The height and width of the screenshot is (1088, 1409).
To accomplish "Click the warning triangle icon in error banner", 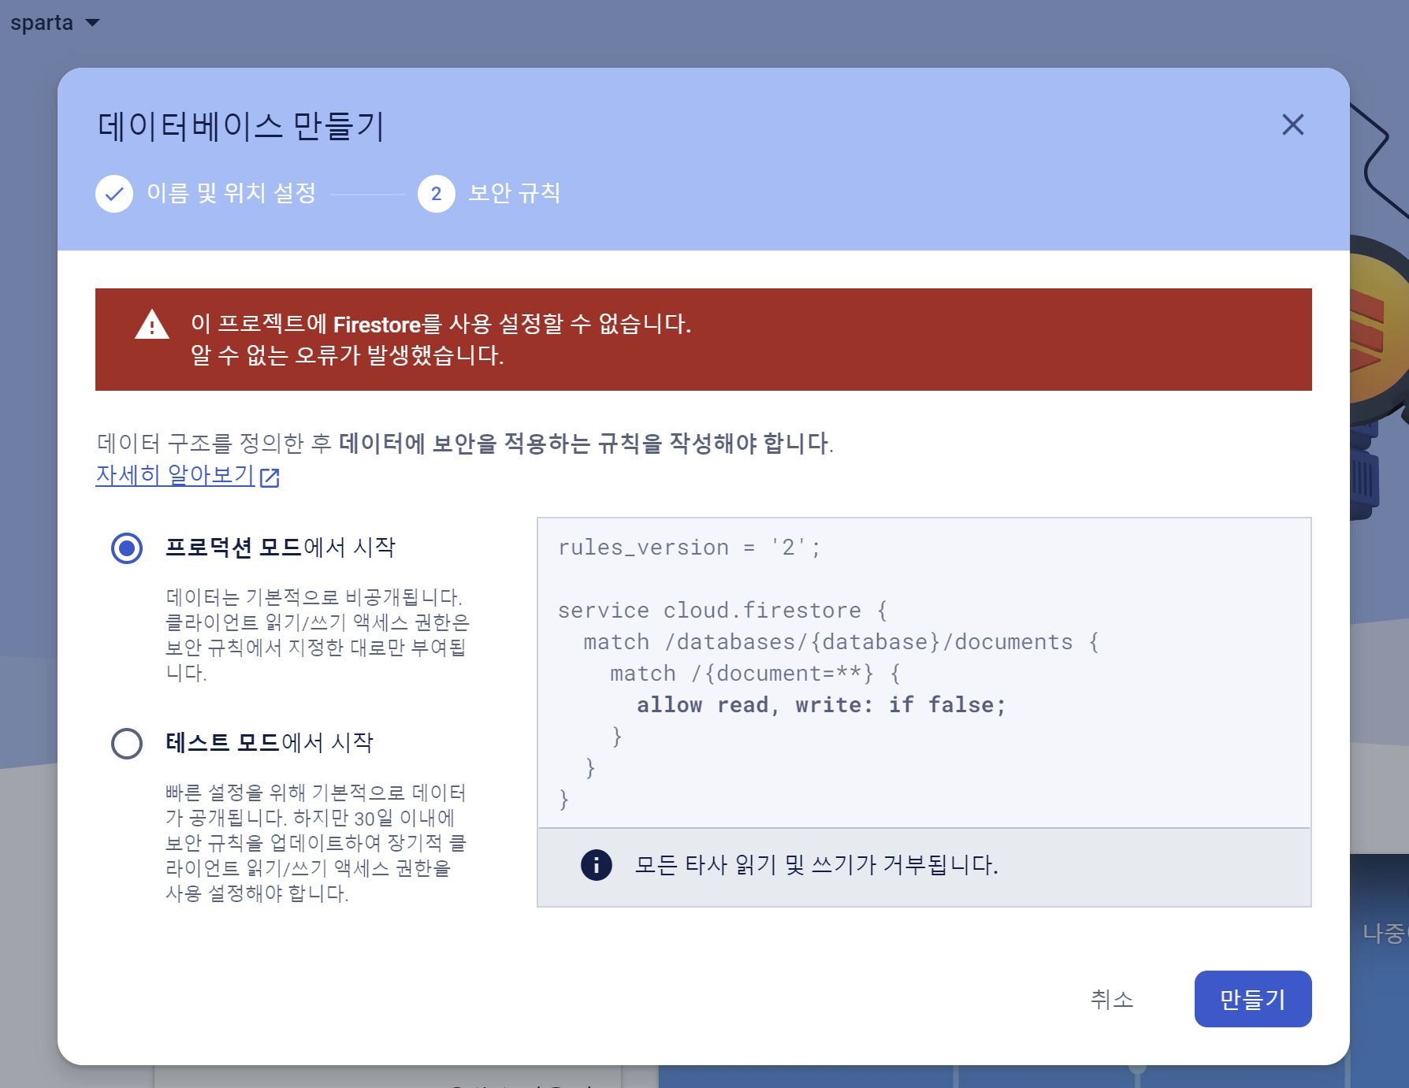I will tap(152, 324).
